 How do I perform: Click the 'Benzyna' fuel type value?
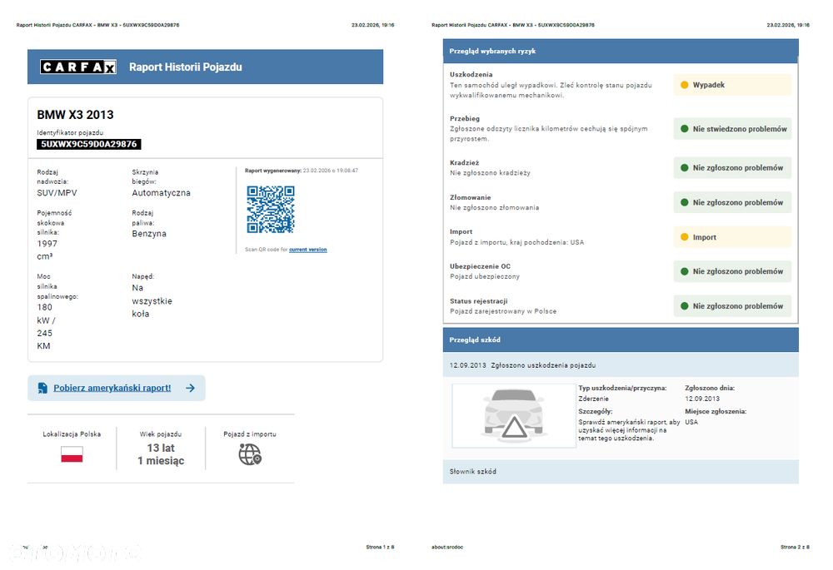point(149,234)
